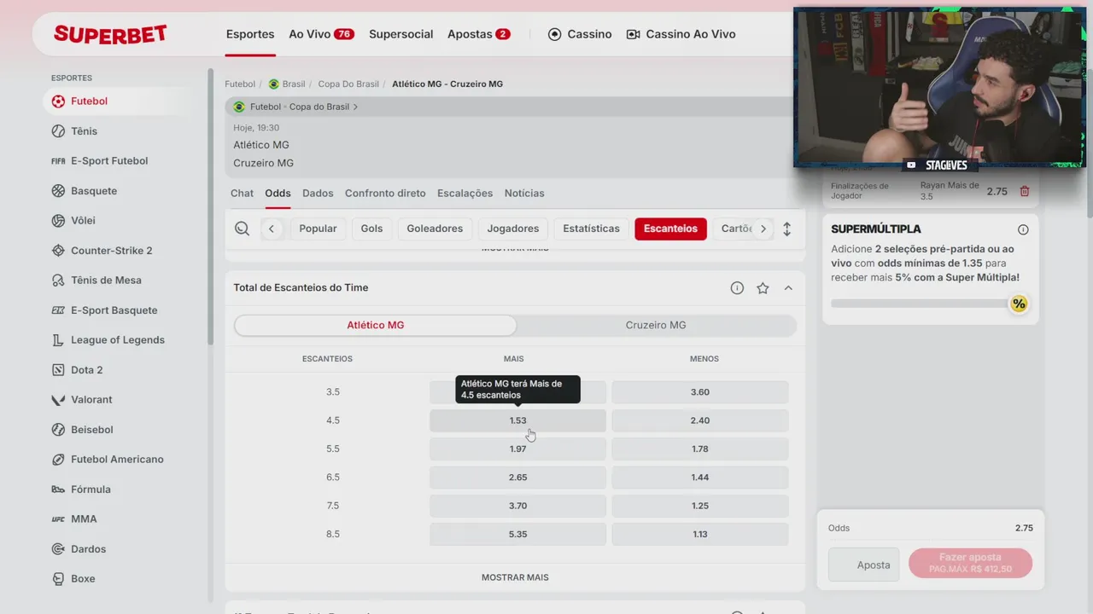
Task: Open Supermúltipla info icon
Action: tap(1023, 229)
